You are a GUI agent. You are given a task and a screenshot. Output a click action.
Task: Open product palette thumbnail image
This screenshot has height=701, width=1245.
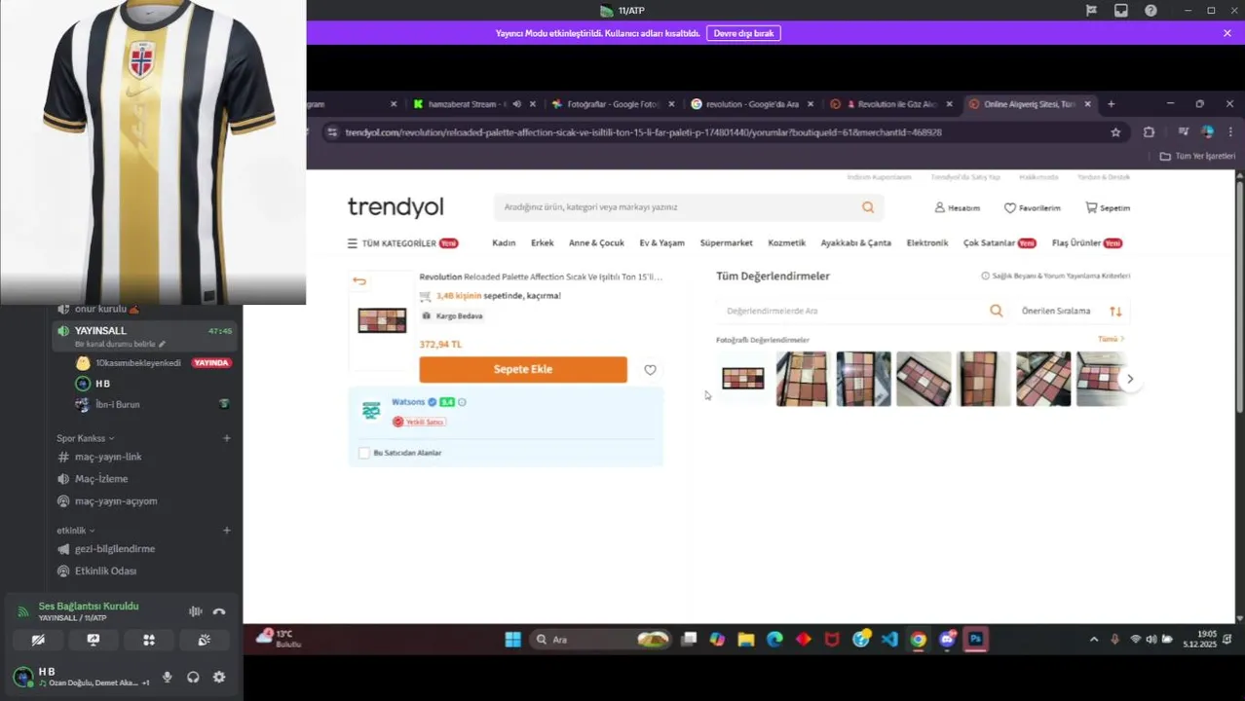[382, 320]
